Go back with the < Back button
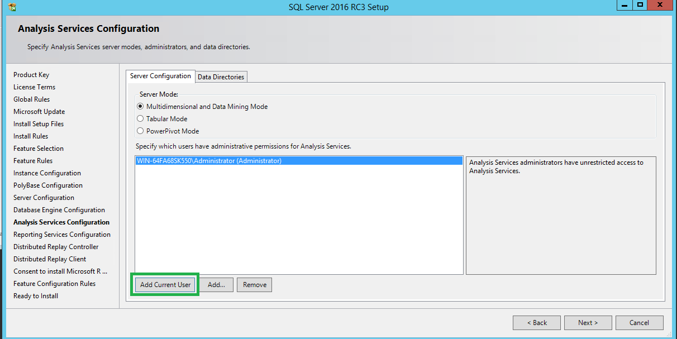The width and height of the screenshot is (677, 339). 537,323
